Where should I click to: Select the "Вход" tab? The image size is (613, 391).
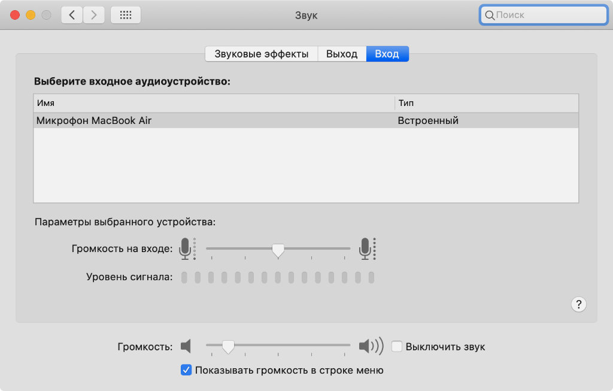coord(387,54)
